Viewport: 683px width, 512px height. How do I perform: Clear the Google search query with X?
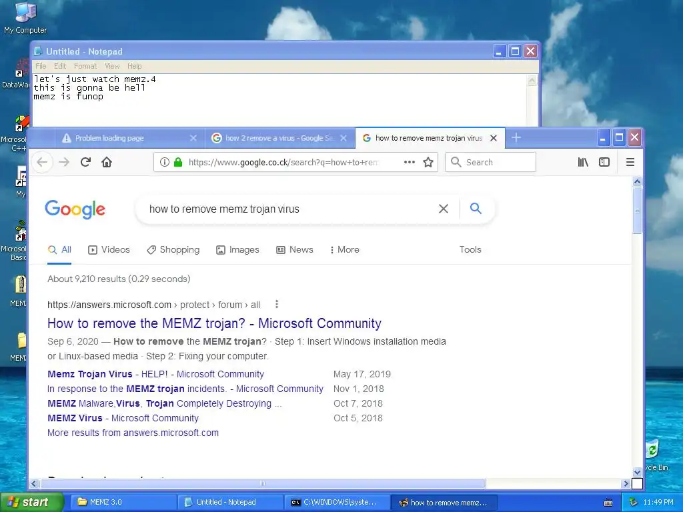pos(444,209)
